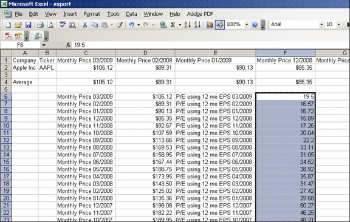Image resolution: width=350 pixels, height=222 pixels.
Task: Select cell with ticker AAPL
Action: [x=47, y=67]
